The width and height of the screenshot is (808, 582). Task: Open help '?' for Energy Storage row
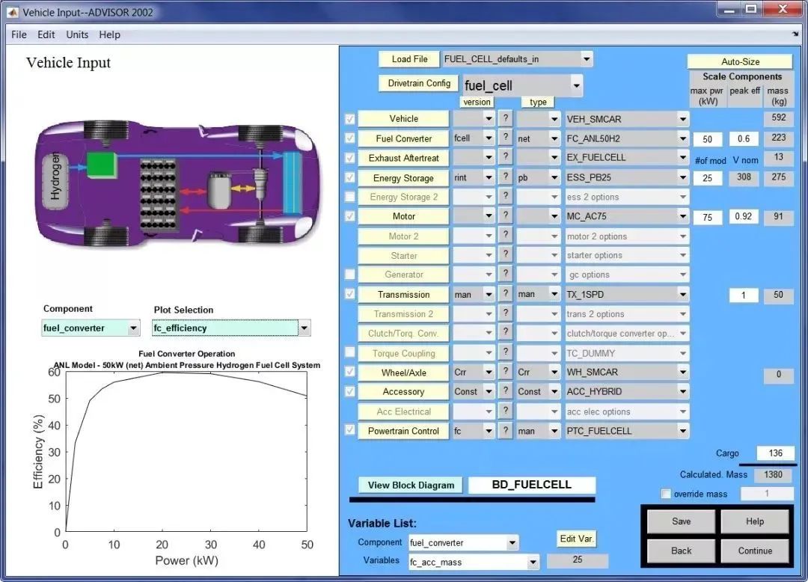506,177
